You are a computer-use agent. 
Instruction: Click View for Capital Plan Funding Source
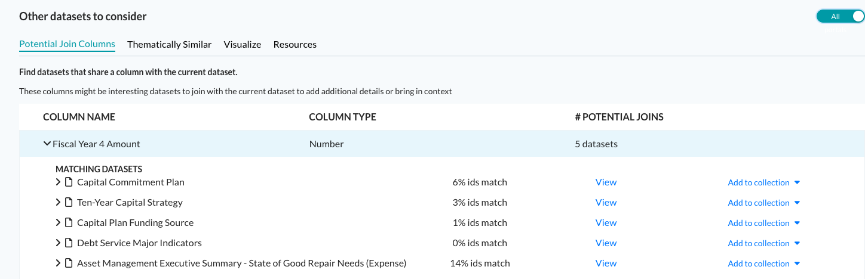point(606,223)
